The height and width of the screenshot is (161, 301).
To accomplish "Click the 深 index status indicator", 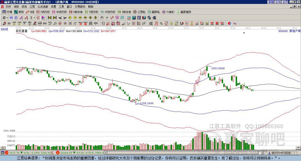I will click(x=57, y=153).
